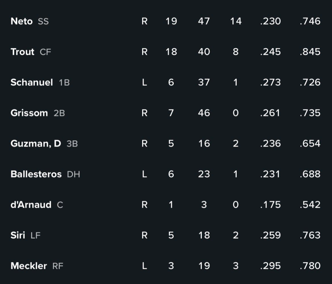Select Ballesteros, the DH entry
Viewport: 332px width, 284px height.
click(x=36, y=174)
